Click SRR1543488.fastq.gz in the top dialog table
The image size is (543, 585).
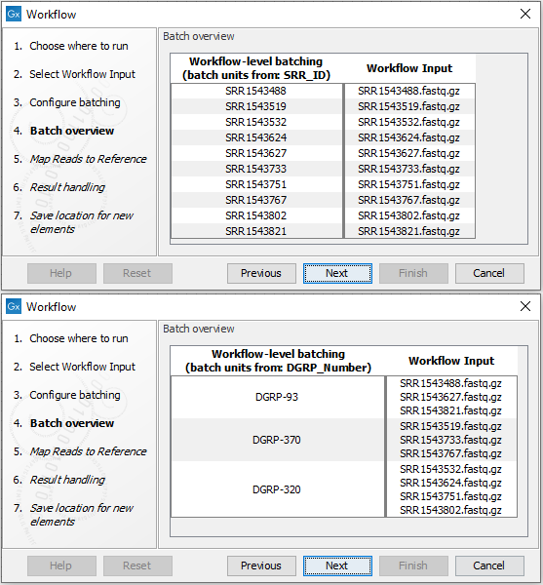click(409, 91)
